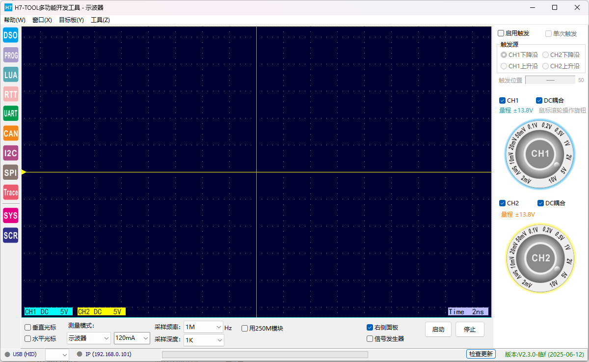Click the CH1 knob center
Screen dimensions: 589x362
(540, 154)
